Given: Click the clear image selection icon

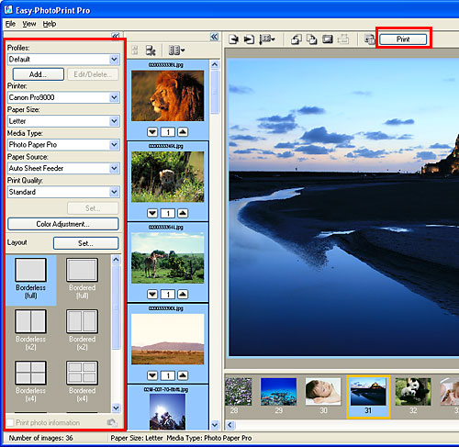Looking at the screenshot, I should pyautogui.click(x=151, y=50).
